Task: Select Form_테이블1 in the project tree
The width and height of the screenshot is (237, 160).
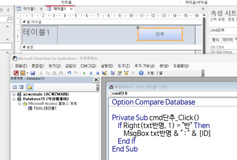Action: point(45,108)
